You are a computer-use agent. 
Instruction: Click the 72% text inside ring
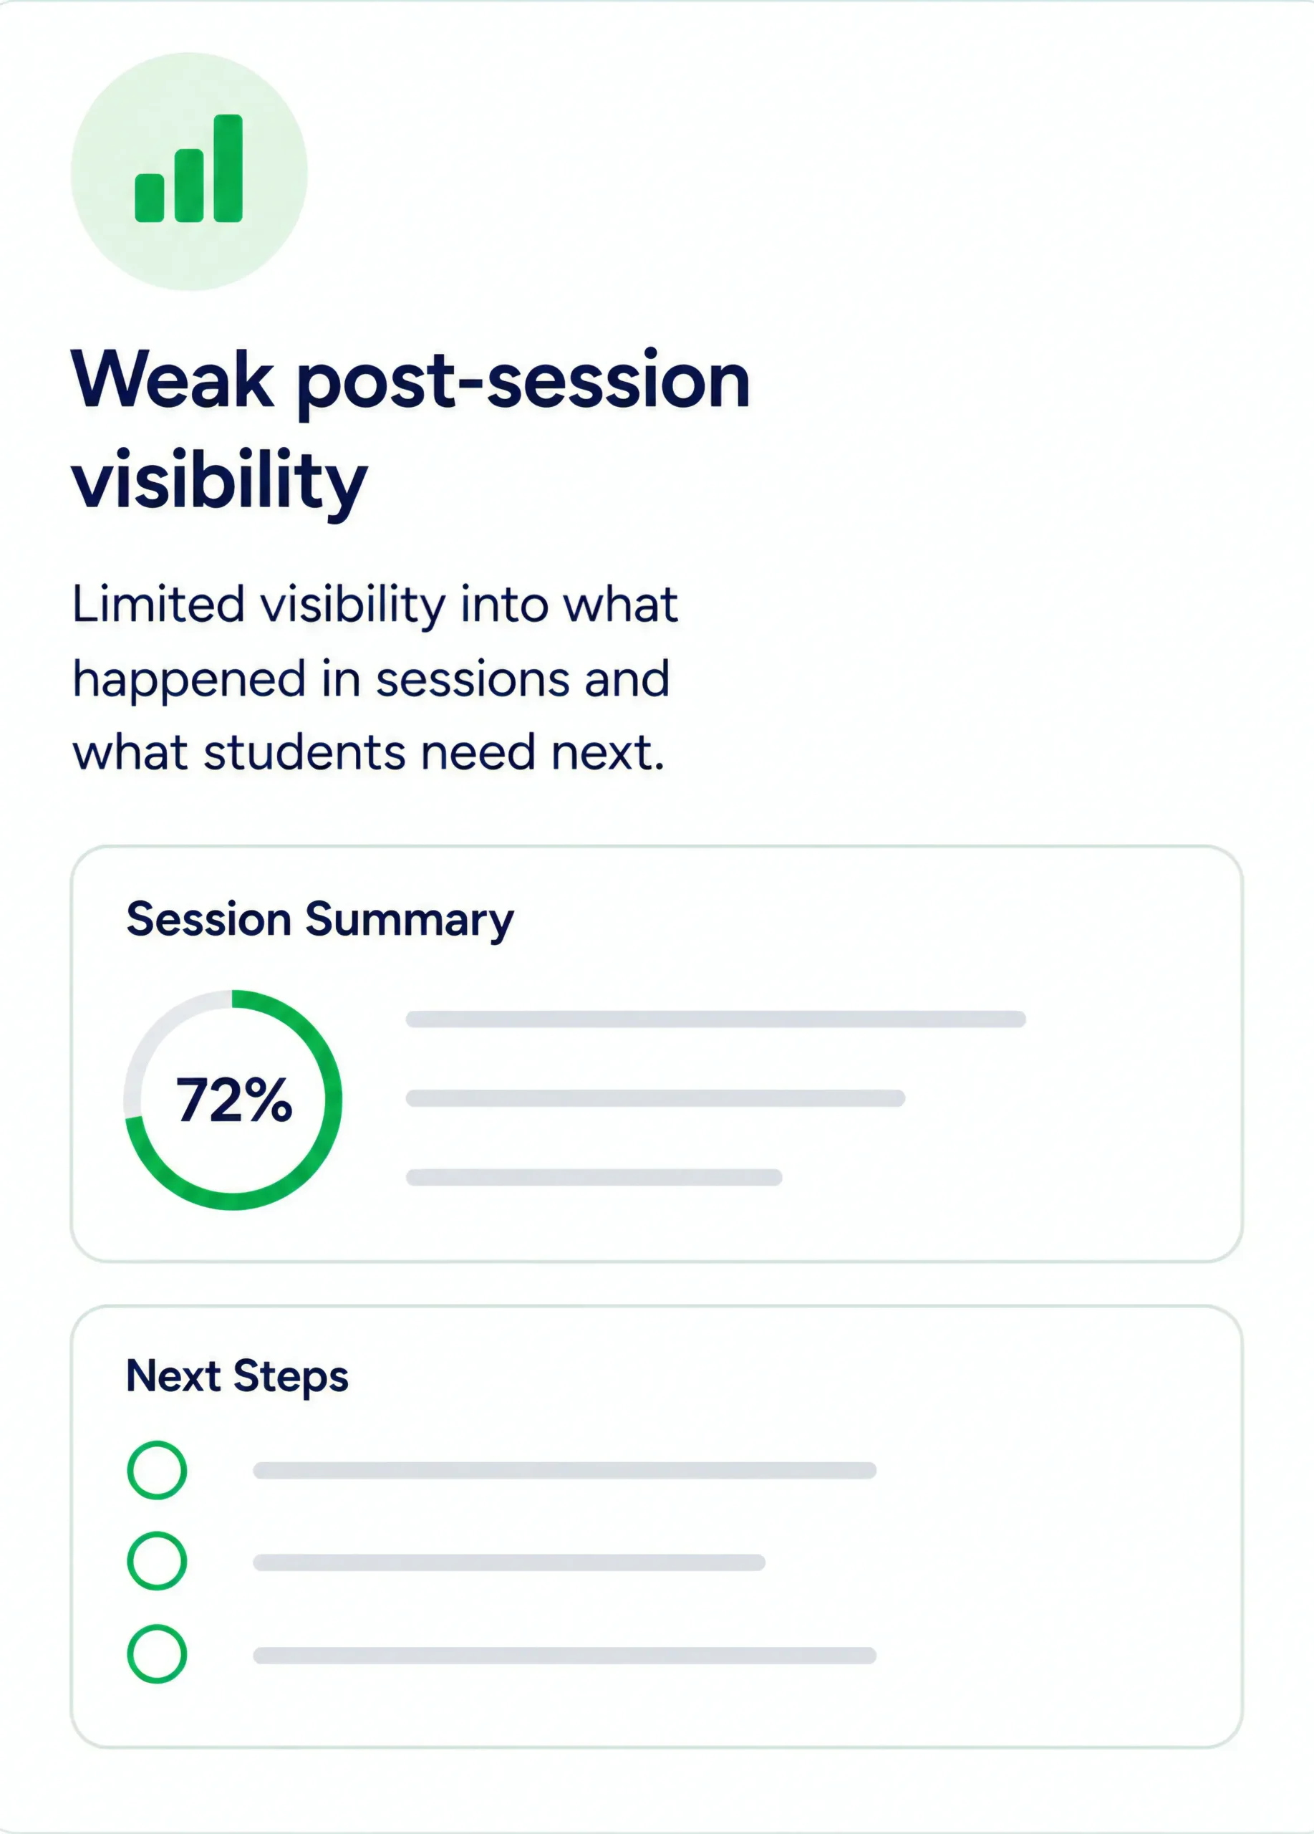233,1100
